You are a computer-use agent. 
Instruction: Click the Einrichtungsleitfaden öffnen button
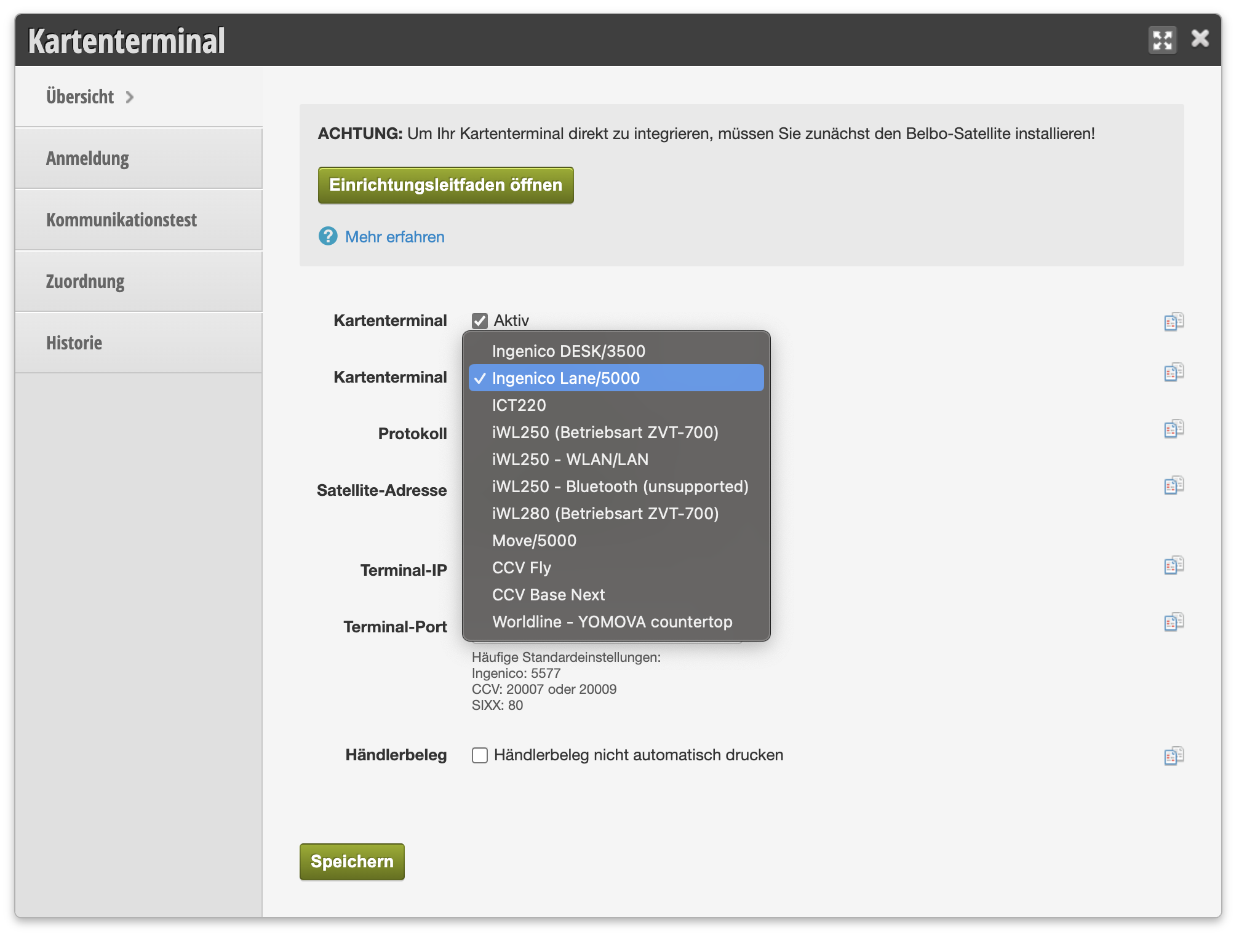point(445,185)
